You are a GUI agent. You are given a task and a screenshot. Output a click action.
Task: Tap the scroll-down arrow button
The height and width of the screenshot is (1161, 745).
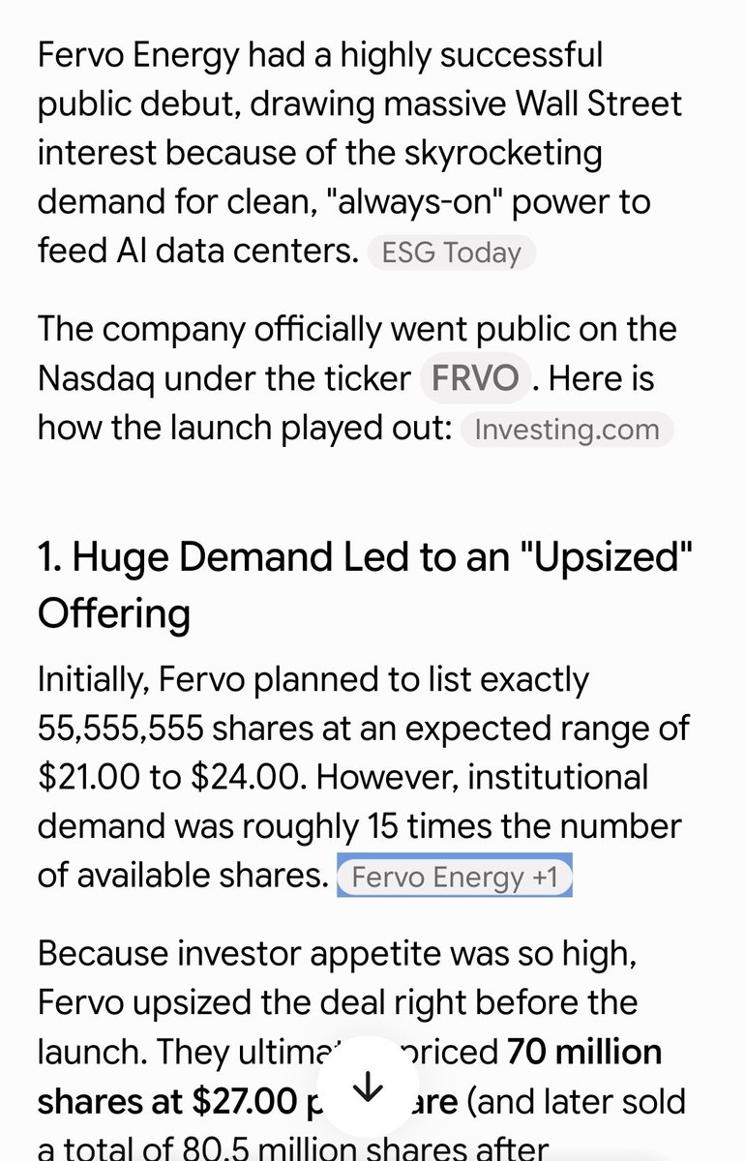coord(369,1088)
